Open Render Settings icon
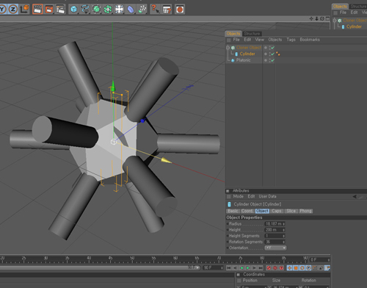 tap(60, 10)
